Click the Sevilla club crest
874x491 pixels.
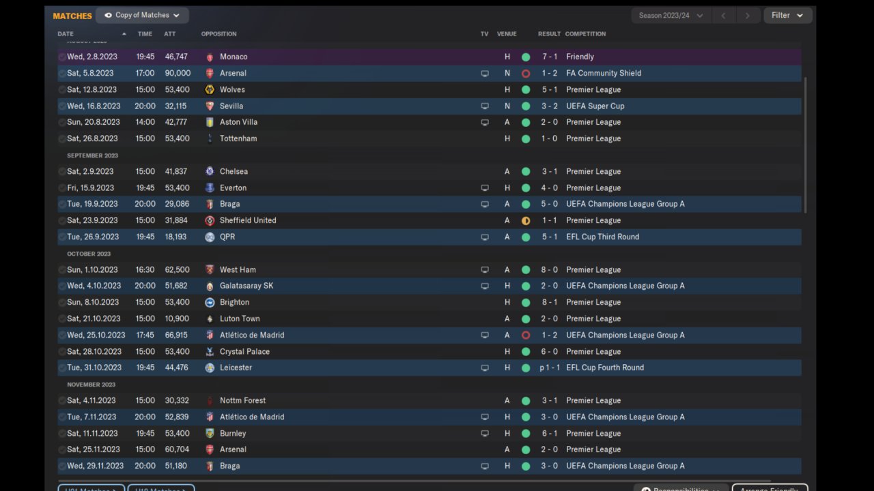[210, 106]
